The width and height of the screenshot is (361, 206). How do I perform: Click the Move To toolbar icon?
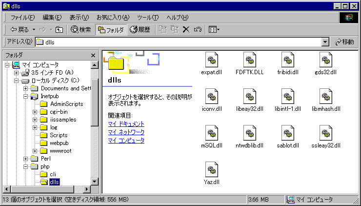pos(163,29)
